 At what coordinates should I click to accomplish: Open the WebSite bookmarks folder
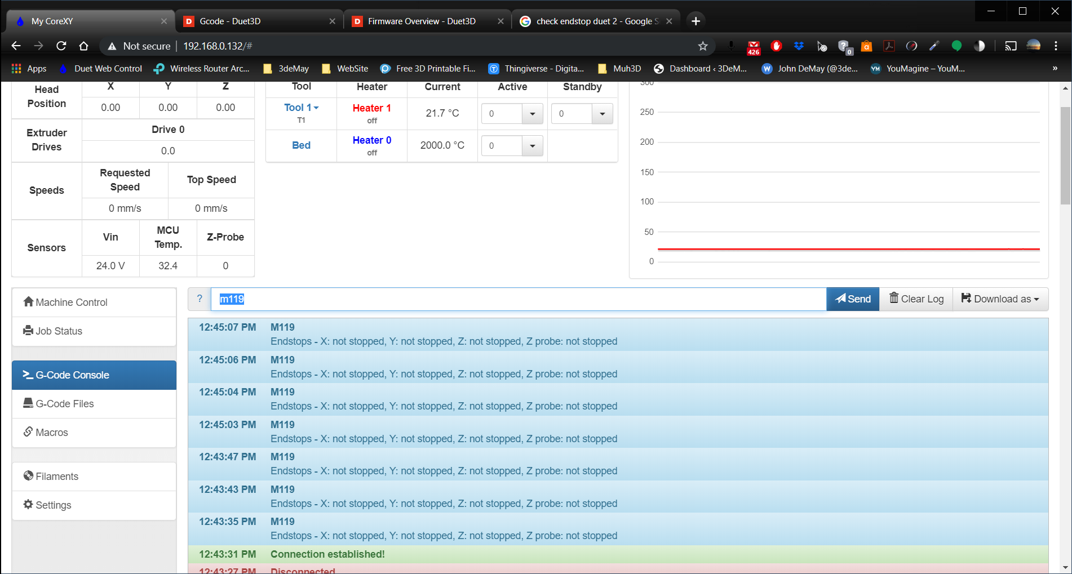345,69
